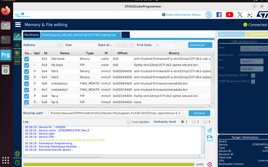This screenshot has height=167, width=268.
Task: Open the hamburger menu beside Memory & File editing
Action: (18, 25)
